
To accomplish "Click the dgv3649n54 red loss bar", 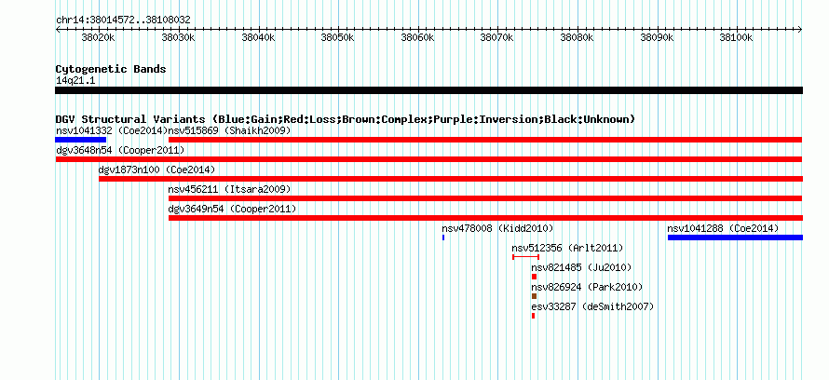I will pos(485,218).
